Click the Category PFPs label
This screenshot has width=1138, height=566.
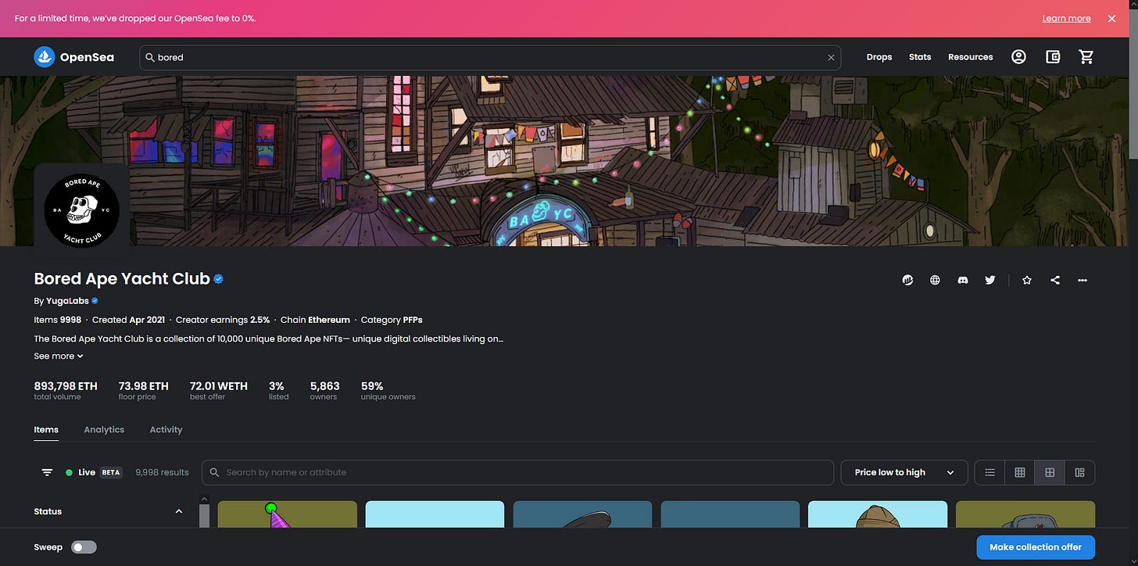392,320
